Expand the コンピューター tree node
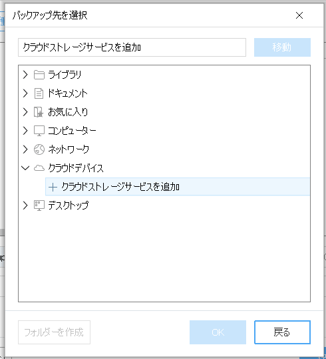326x359 pixels. (25, 131)
